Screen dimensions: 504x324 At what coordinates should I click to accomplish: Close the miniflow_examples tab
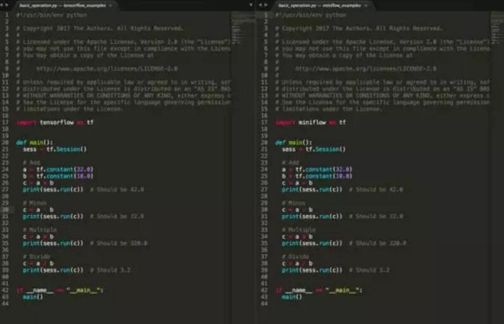click(366, 6)
